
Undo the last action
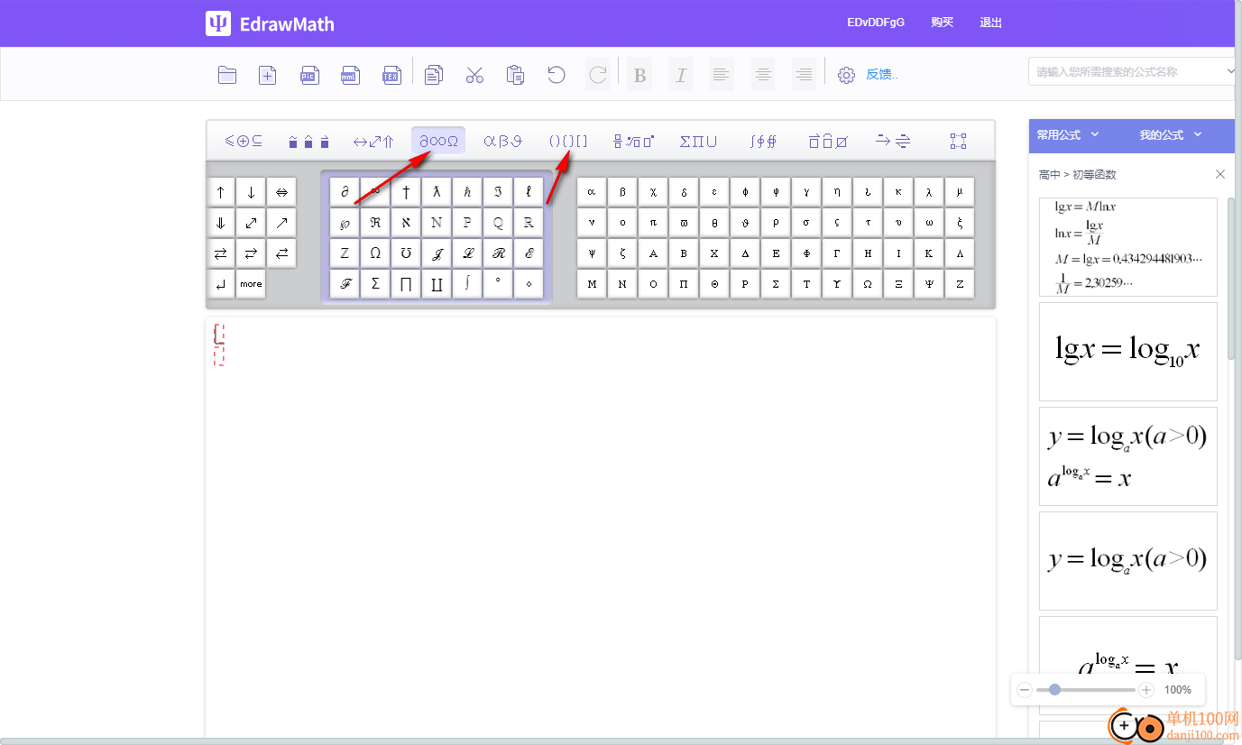557,75
